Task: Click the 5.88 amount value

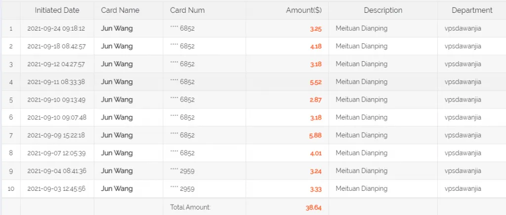Action: [x=316, y=135]
